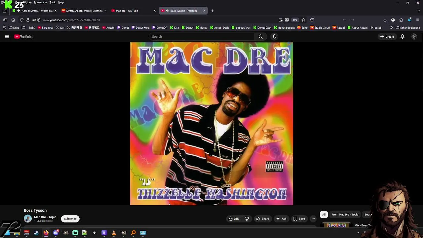Mute the Aosabi Stream tab audio icon
This screenshot has height=238, width=423.
[19, 11]
